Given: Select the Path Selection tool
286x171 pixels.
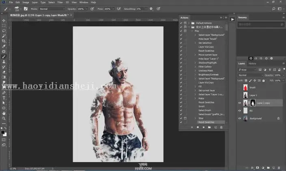Looking at the screenshot, I should (4, 103).
